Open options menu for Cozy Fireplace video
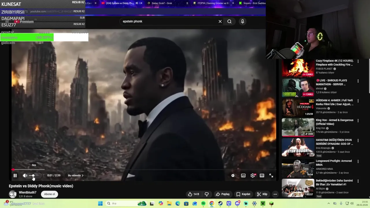 click(358, 61)
